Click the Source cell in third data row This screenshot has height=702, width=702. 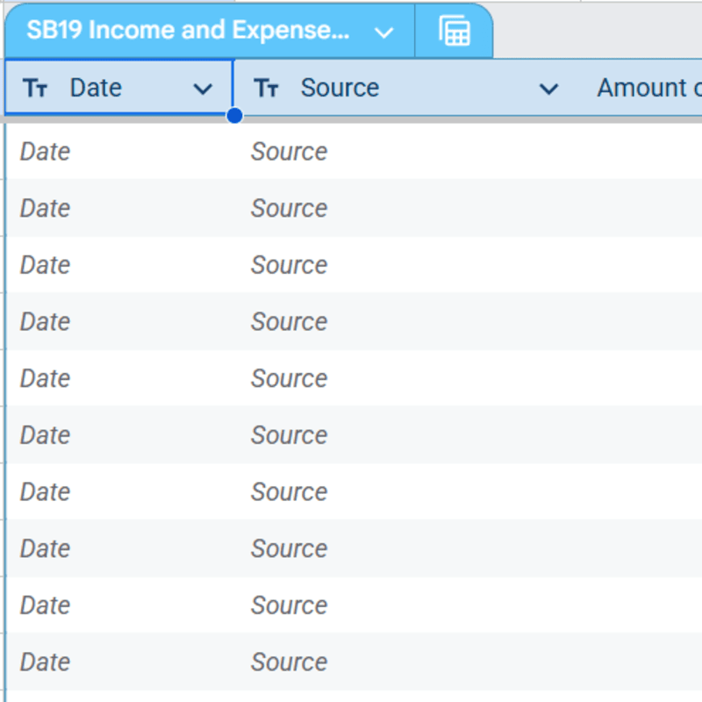pyautogui.click(x=290, y=265)
